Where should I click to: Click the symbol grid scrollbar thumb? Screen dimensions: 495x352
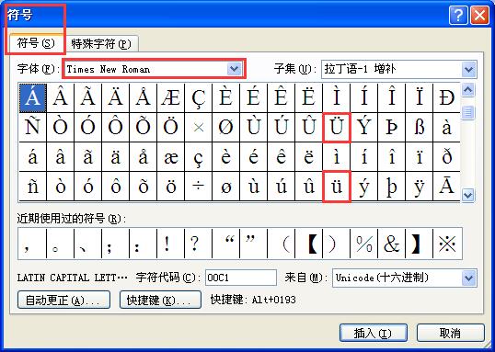coord(467,113)
